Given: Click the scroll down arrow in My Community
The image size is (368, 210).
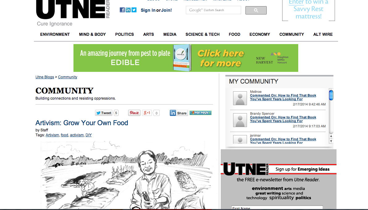Looking at the screenshot, I should pos(331,141).
